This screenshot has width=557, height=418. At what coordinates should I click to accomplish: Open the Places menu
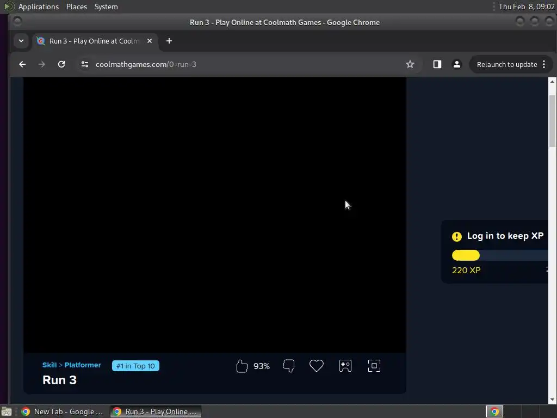76,7
